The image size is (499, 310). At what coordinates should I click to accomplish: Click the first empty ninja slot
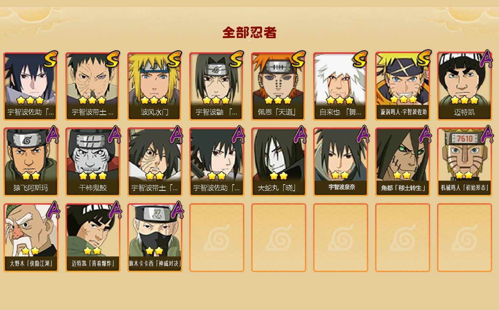pos(217,238)
